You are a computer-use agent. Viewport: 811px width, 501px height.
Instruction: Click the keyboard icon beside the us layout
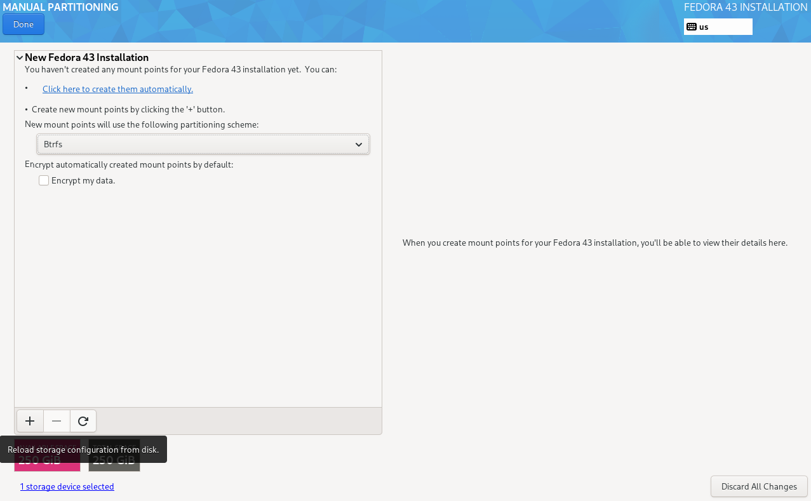pyautogui.click(x=692, y=27)
